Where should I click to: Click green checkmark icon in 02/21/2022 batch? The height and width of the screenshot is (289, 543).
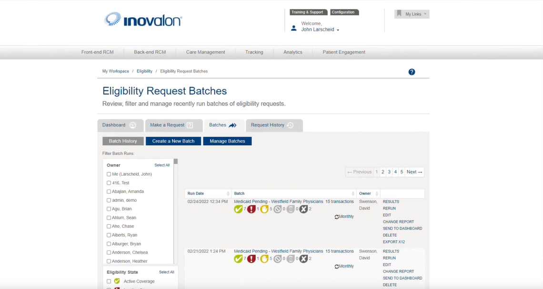pyautogui.click(x=238, y=259)
